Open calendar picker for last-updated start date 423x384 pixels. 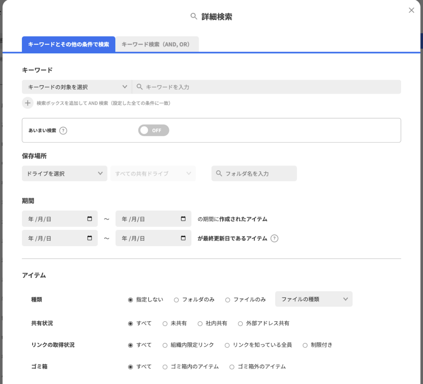click(90, 238)
